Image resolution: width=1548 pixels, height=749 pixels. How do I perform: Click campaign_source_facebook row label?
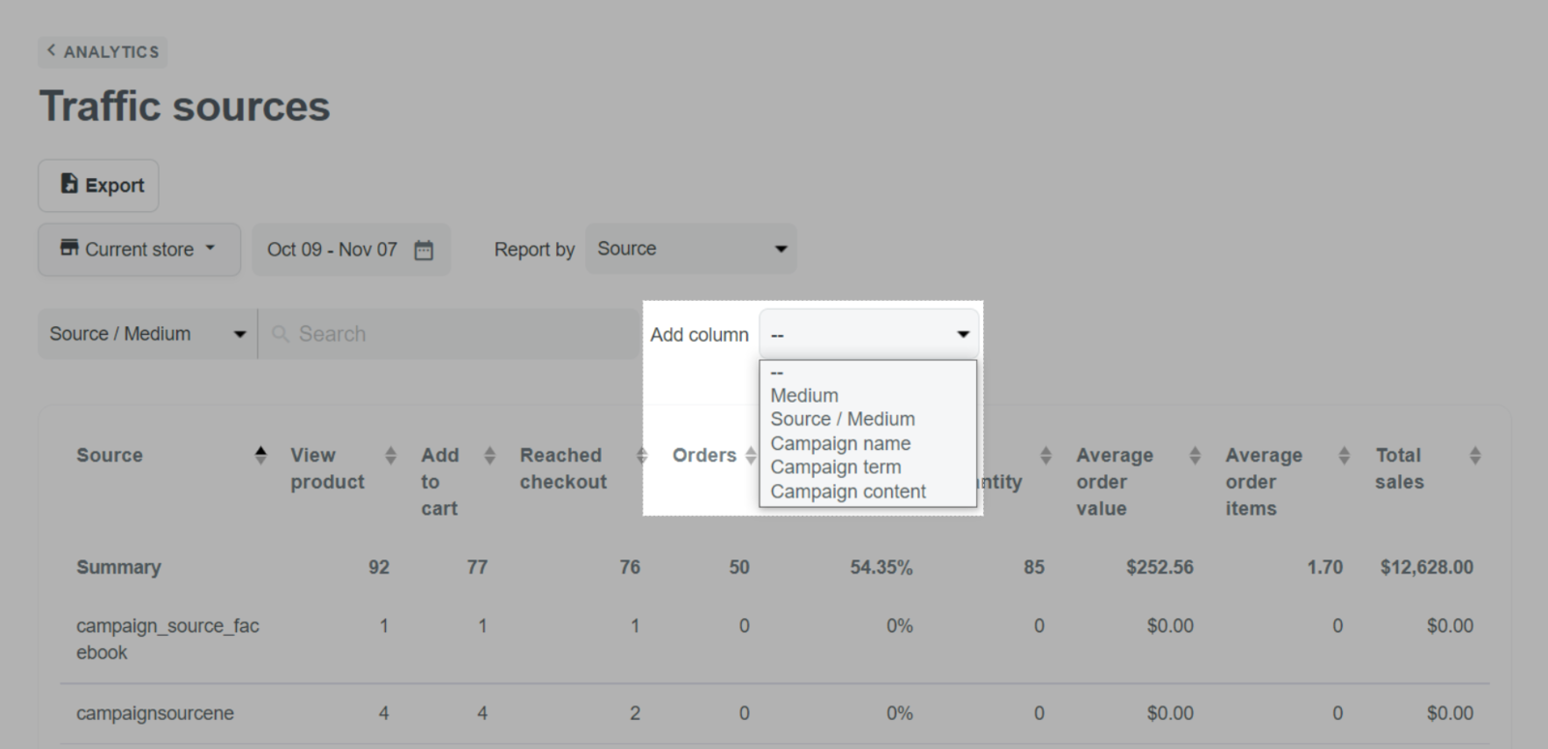[167, 639]
